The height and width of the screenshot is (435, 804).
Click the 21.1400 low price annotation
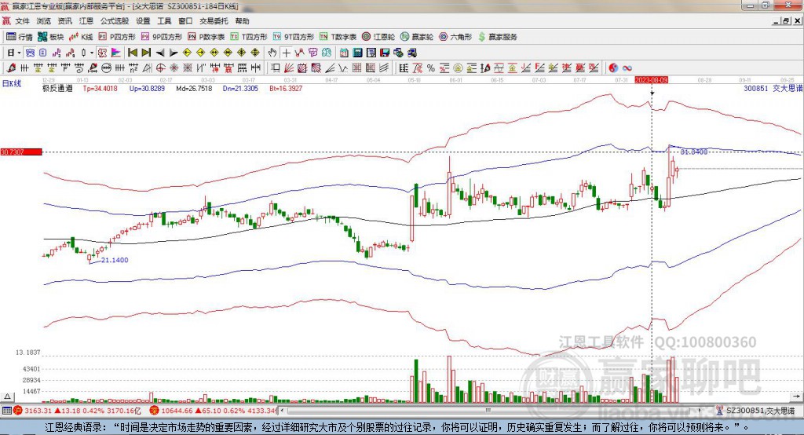coord(115,260)
